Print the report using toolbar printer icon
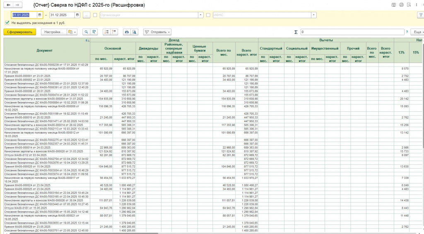The image size is (424, 234). click(127, 32)
